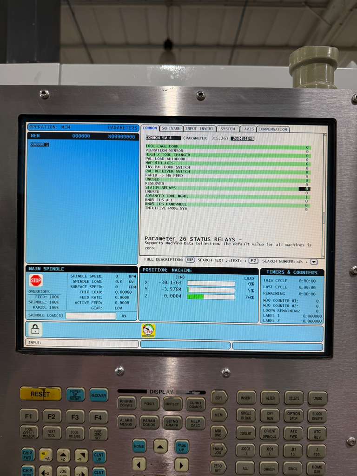Toggle the TOOL CAGE DOOR bit value
The image size is (357, 476).
tap(307, 147)
